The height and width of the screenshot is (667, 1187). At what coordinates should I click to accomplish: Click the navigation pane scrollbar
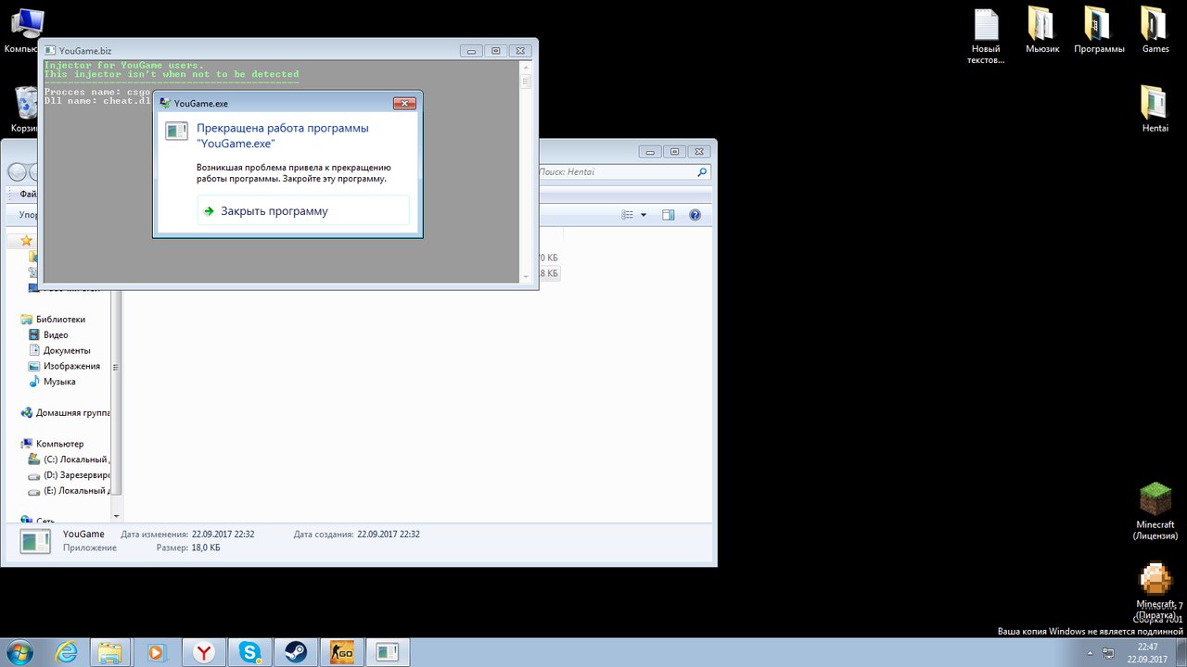[116, 369]
